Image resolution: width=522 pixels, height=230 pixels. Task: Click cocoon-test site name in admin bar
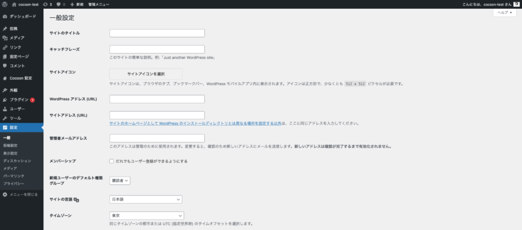(28, 4)
